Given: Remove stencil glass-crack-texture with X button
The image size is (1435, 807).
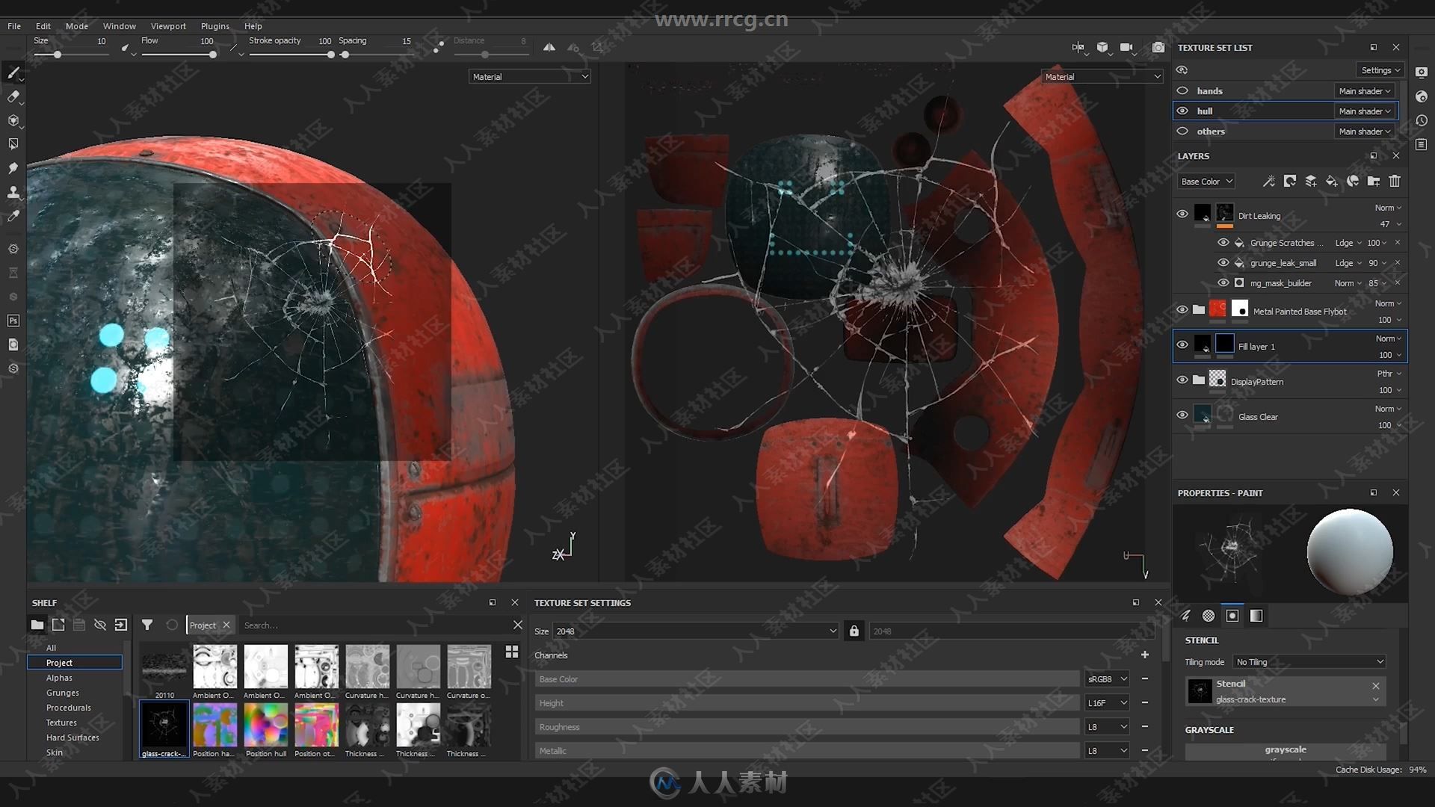Looking at the screenshot, I should pyautogui.click(x=1376, y=685).
